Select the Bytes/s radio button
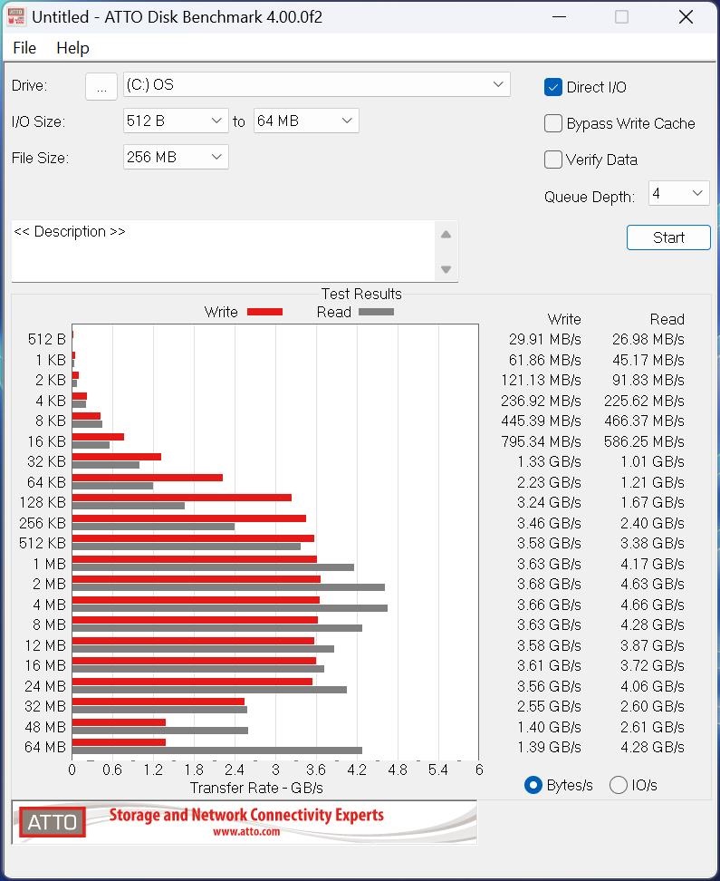Viewport: 720px width, 881px height. (533, 785)
